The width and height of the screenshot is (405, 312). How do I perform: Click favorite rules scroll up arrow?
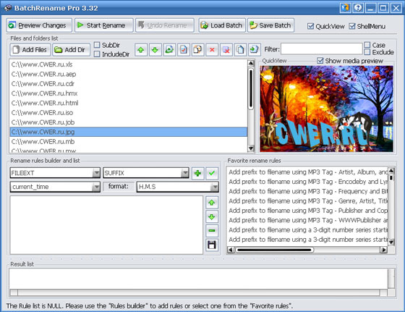point(391,170)
